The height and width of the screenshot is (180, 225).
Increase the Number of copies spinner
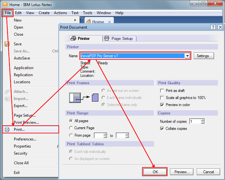[203, 120]
